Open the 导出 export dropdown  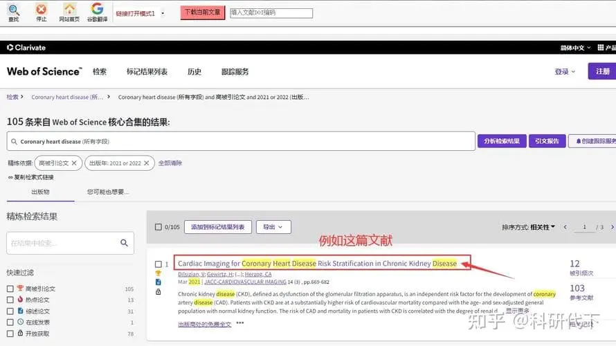coord(273,227)
